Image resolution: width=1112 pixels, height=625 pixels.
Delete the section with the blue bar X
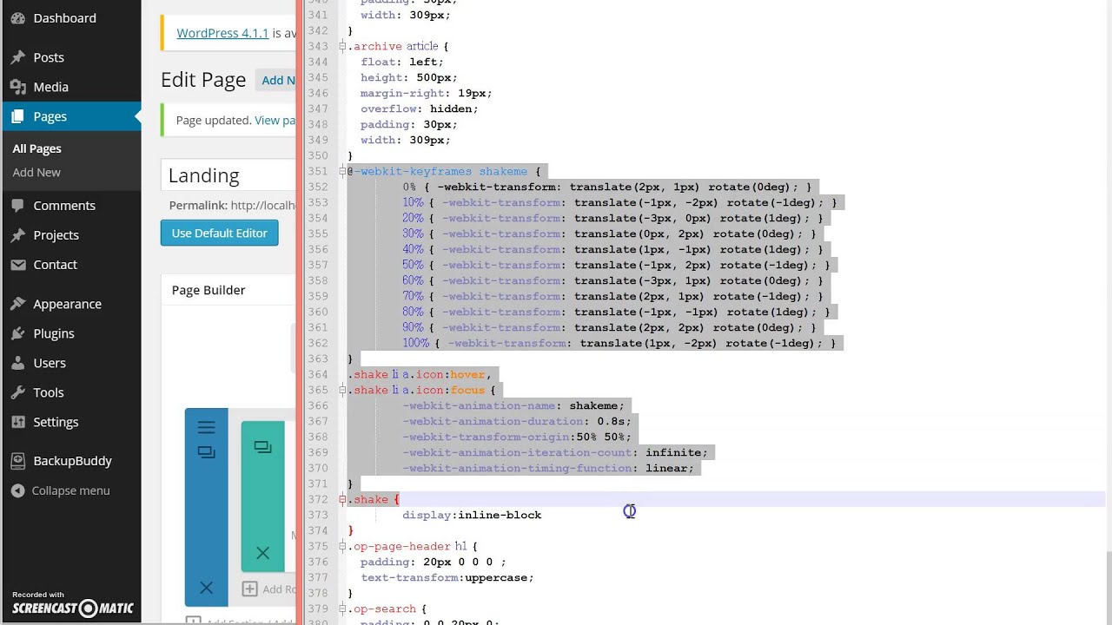(x=206, y=588)
